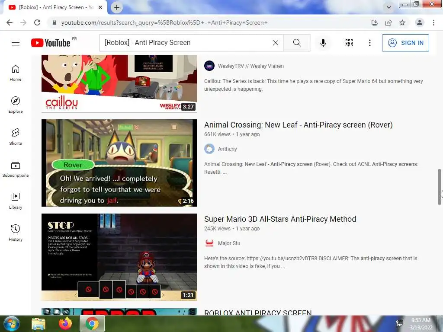Viewport: 443px width, 332px height.
Task: Visit the Major Stu channel name
Action: [229, 243]
